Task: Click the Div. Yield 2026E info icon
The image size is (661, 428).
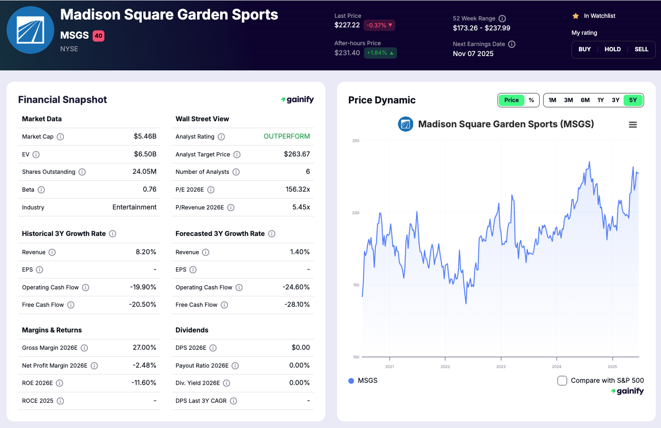Action: tap(226, 383)
